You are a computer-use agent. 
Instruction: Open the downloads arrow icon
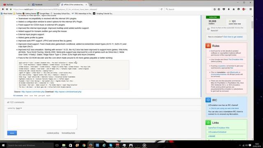click(x=228, y=9)
